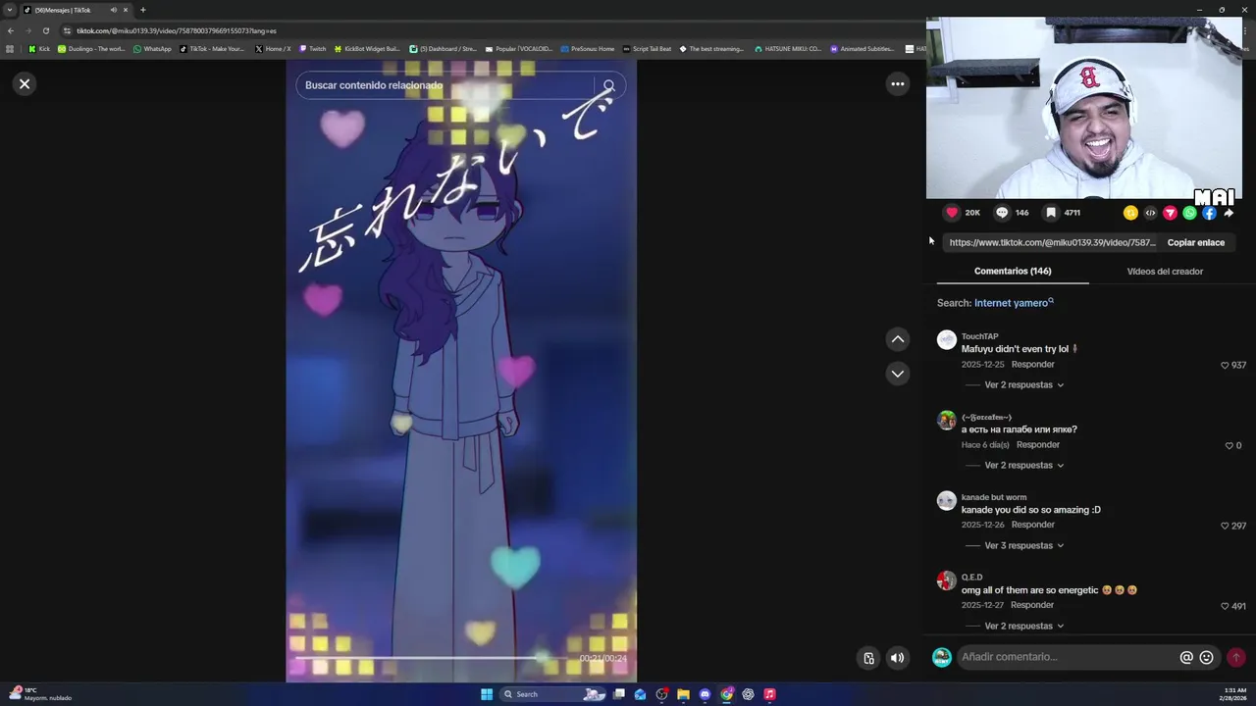The image size is (1256, 706).
Task: Open more share options arrow
Action: (x=1229, y=213)
